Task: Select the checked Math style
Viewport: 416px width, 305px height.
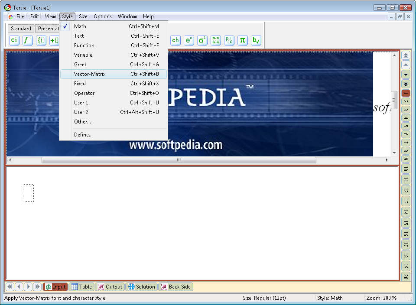Action: click(x=114, y=26)
